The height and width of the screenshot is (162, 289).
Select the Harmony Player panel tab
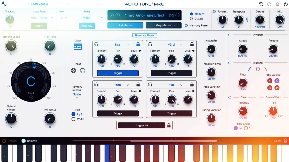point(144,35)
